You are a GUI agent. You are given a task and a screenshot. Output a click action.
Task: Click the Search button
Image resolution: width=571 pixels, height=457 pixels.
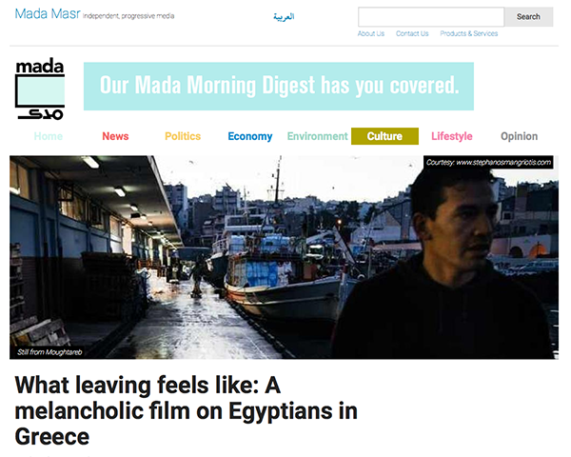coord(528,17)
